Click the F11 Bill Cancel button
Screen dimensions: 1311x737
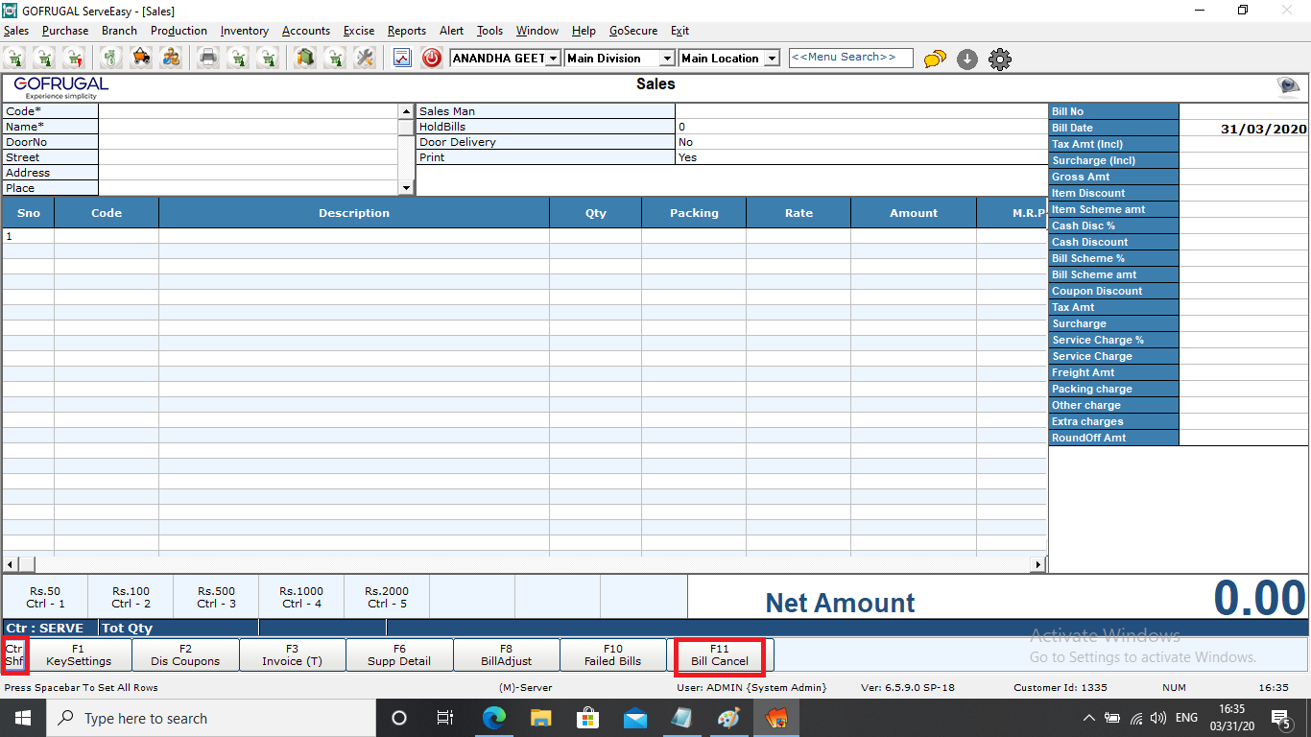tap(720, 655)
